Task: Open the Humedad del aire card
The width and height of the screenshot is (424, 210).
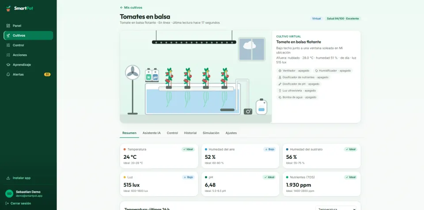Action: pos(240,156)
